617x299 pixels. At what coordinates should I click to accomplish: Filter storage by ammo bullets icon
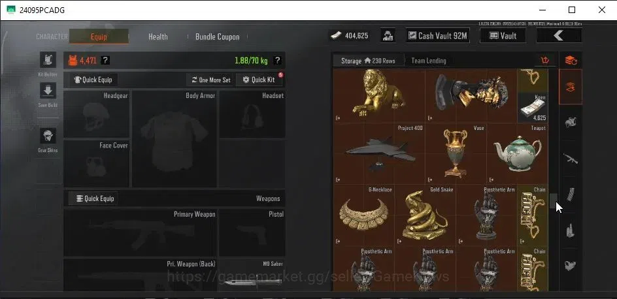pos(571,230)
